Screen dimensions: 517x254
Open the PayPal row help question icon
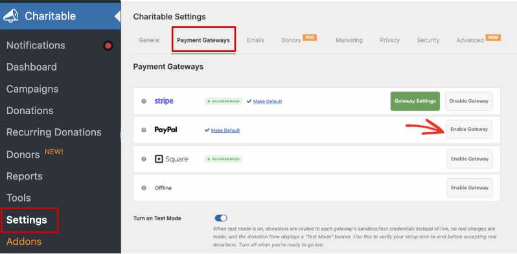pos(144,130)
